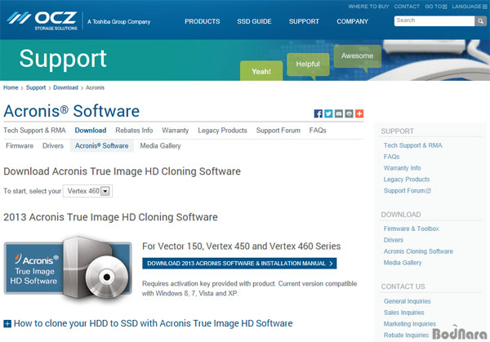
Task: Click How to clone your HDD to SSD link
Action: point(154,323)
